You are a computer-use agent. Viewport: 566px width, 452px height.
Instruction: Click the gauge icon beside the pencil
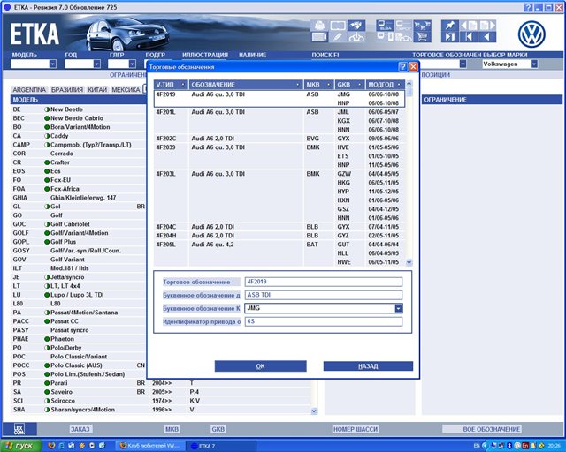[x=356, y=37]
